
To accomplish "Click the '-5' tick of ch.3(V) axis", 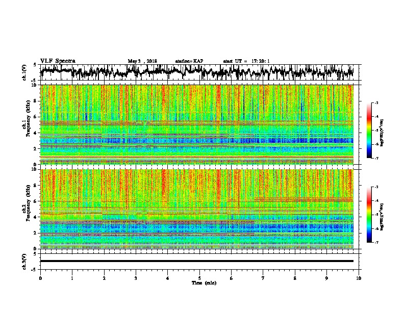I will click(x=34, y=269).
